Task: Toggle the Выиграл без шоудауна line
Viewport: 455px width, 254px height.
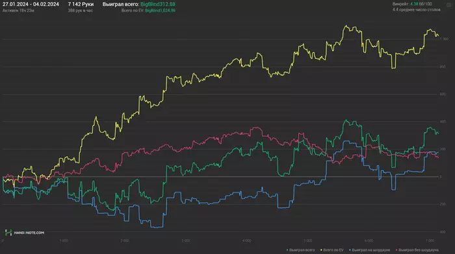Action: (x=418, y=250)
